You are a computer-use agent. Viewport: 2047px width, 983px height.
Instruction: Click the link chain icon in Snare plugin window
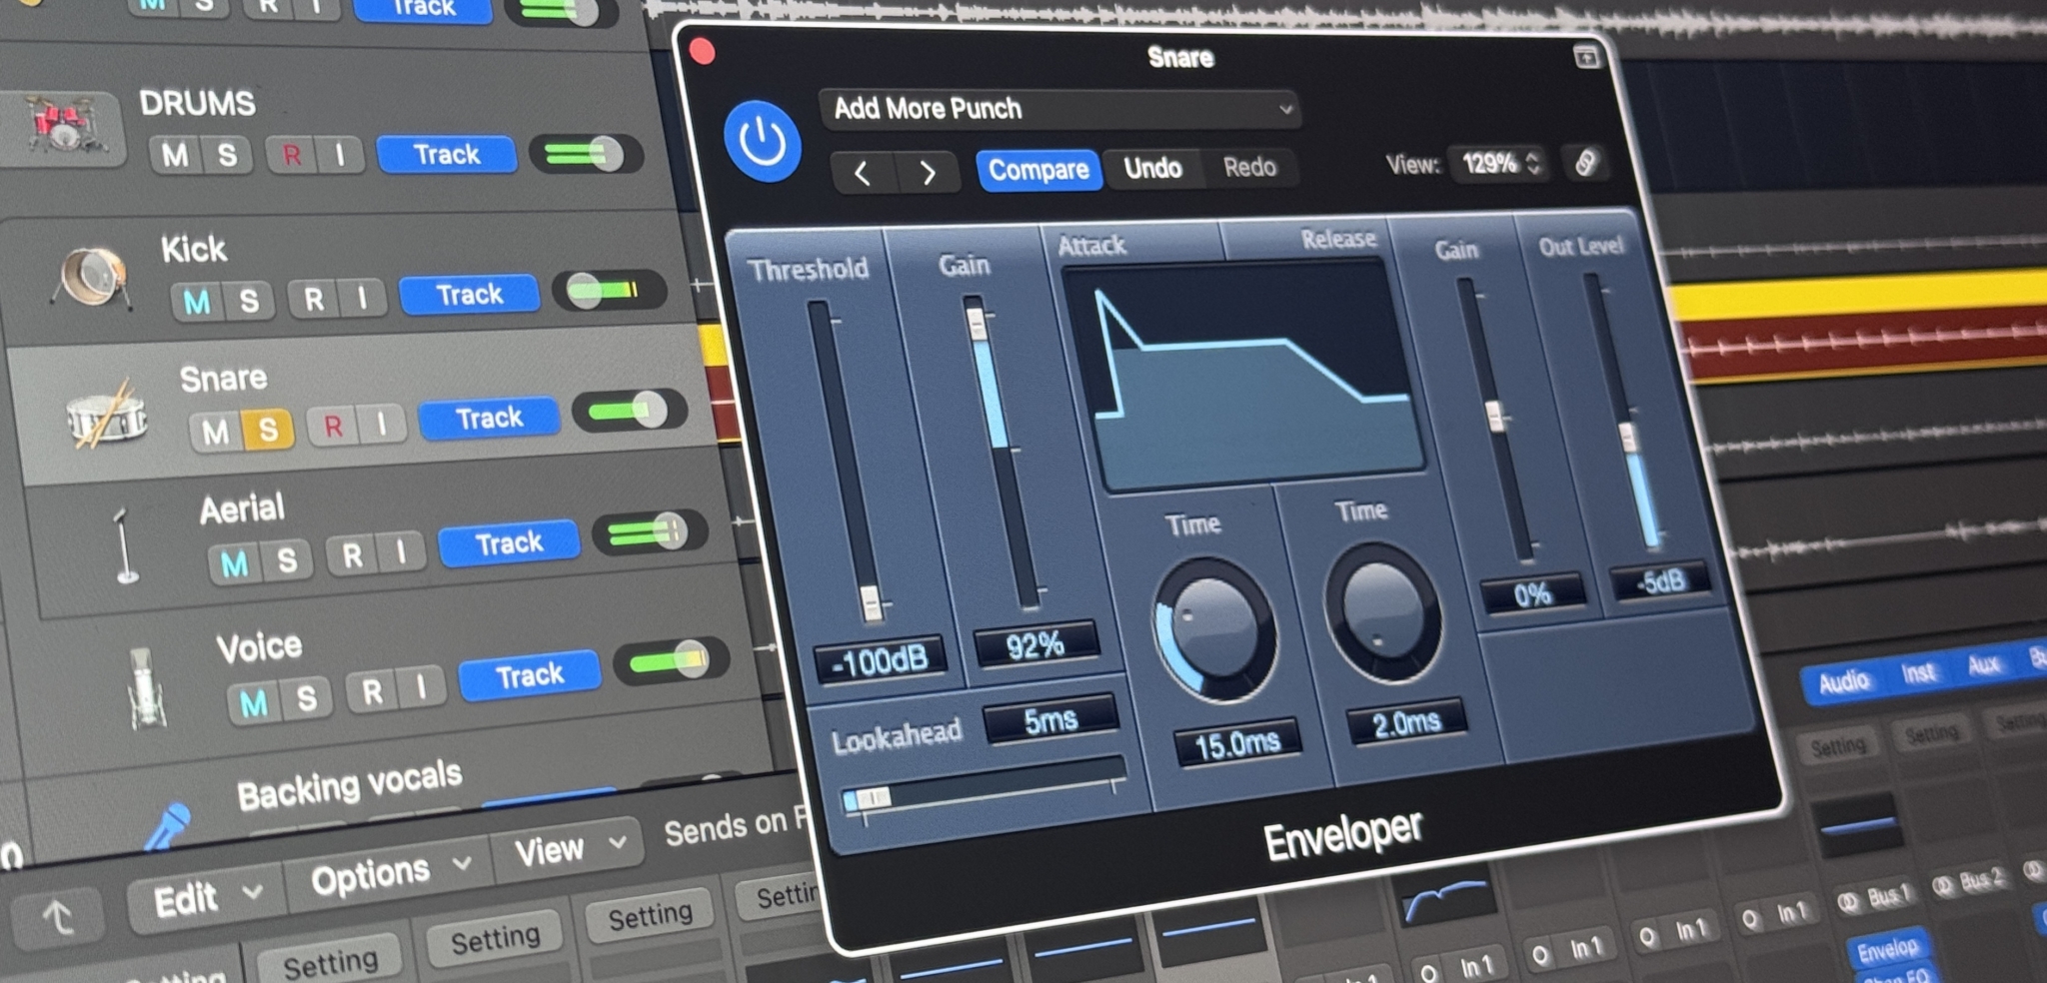1585,163
